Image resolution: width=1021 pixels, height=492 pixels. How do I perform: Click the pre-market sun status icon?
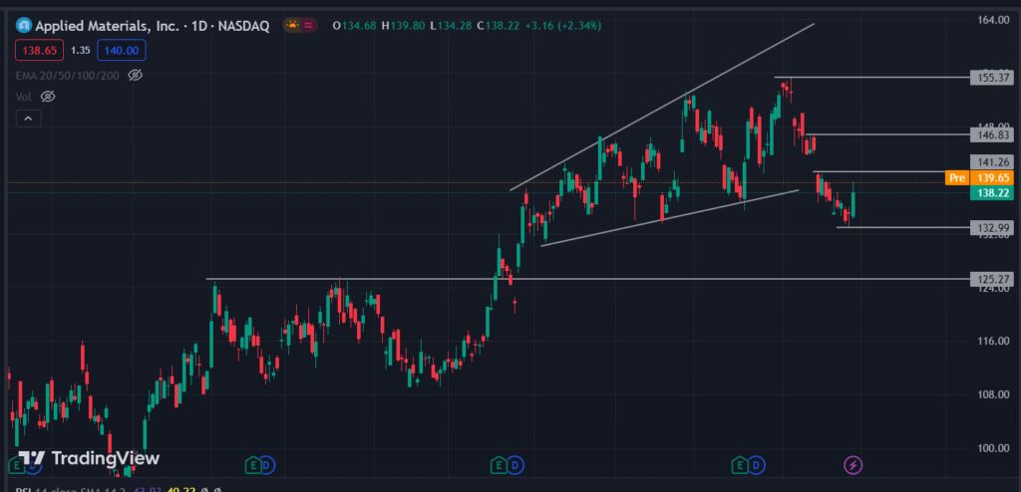(x=292, y=25)
